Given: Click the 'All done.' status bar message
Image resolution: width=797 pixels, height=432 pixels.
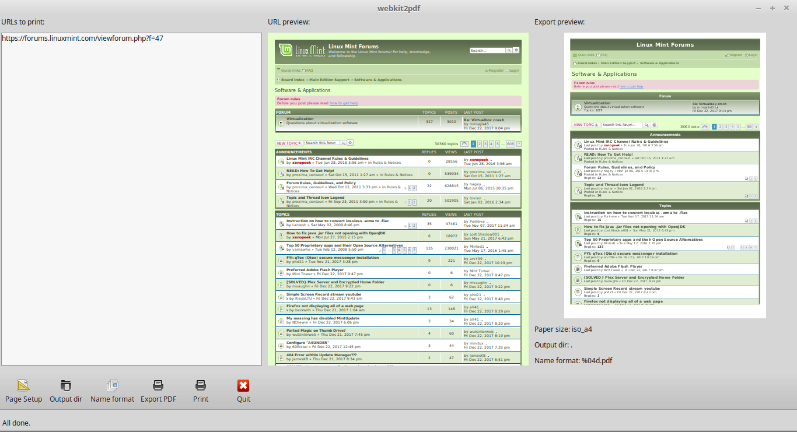Looking at the screenshot, I should 16,423.
